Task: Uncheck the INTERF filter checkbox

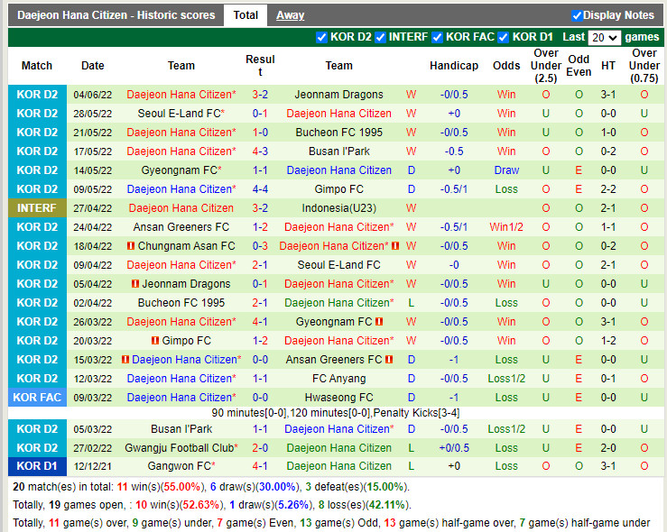Action: click(381, 37)
